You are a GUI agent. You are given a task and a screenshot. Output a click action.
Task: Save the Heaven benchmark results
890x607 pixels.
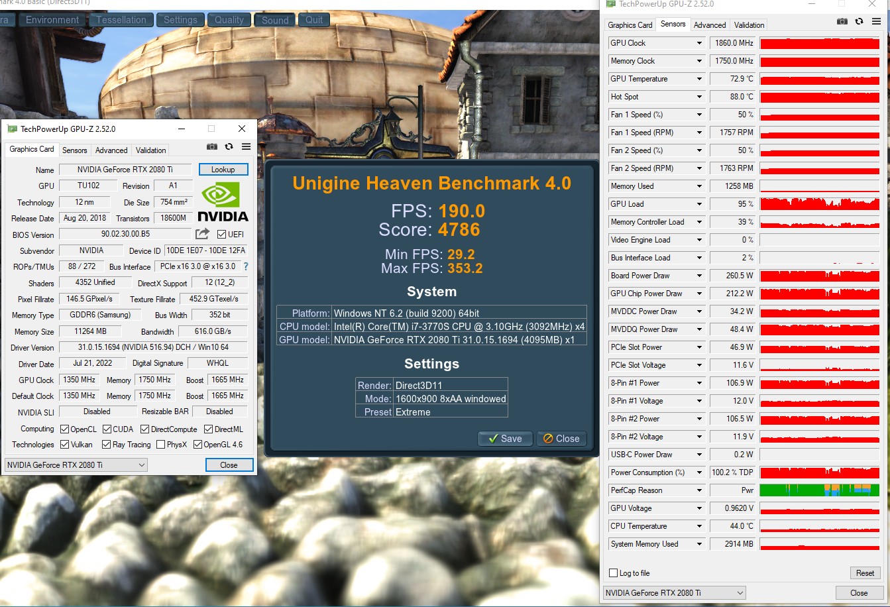505,438
